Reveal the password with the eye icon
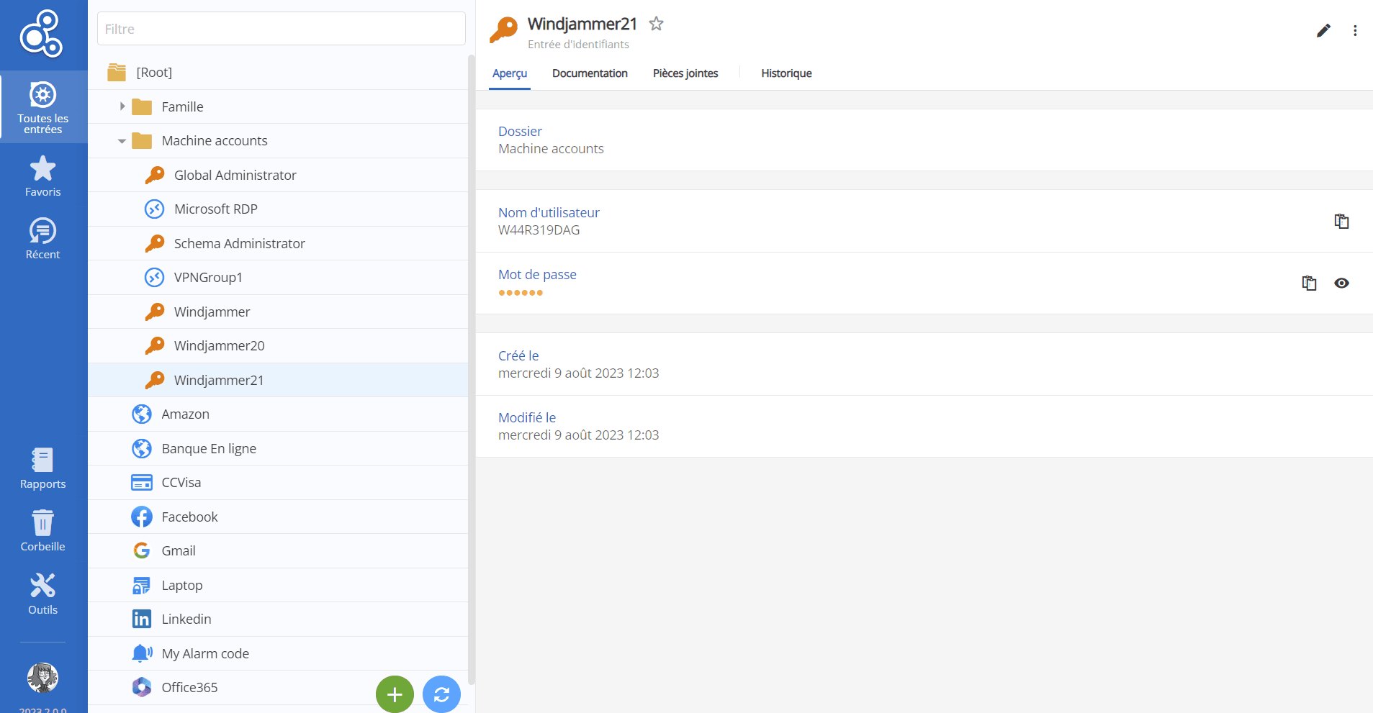Viewport: 1373px width, 713px height. point(1341,283)
